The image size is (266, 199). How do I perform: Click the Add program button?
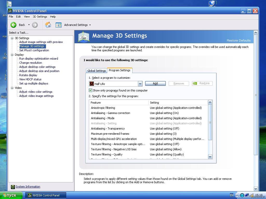(155, 83)
